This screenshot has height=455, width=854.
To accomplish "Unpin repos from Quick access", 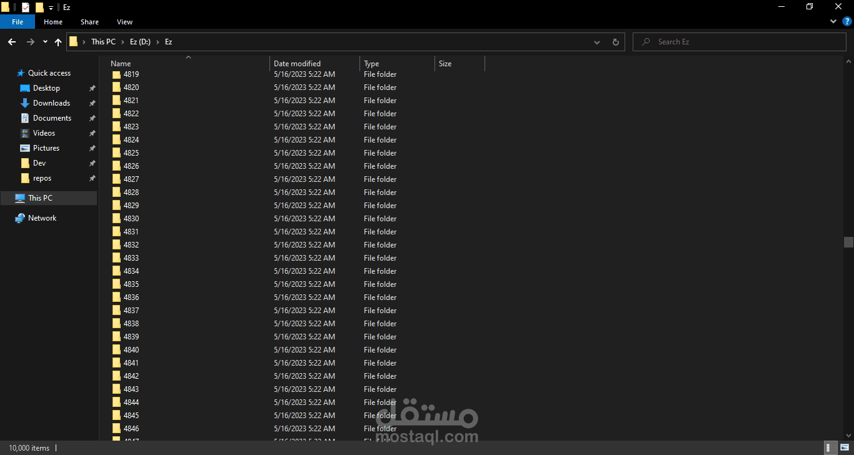I will point(92,177).
